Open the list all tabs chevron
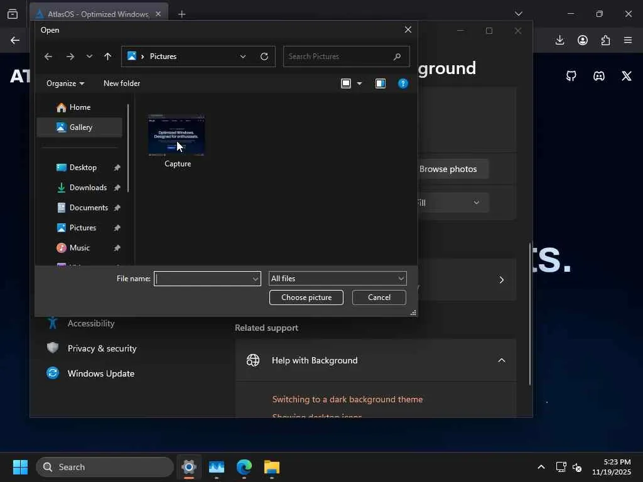Viewport: 643px width, 482px height. pos(518,14)
